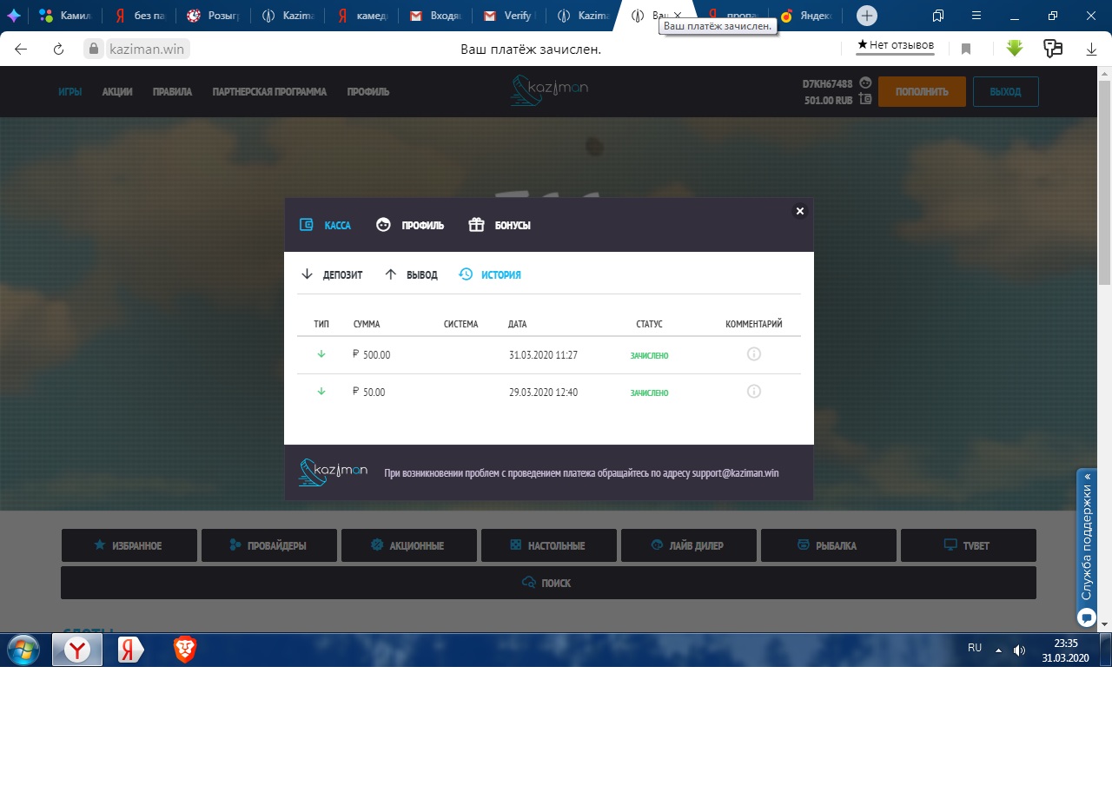This screenshot has height=792, width=1112.
Task: Close the cashier popup with the X
Action: [800, 211]
